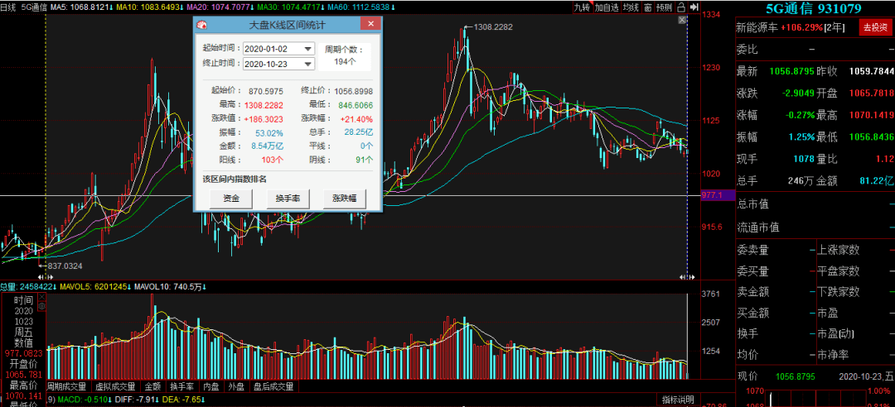Click the jump-to-end arrow icon
Image resolution: width=895 pixels, height=407 pixels.
694,7
